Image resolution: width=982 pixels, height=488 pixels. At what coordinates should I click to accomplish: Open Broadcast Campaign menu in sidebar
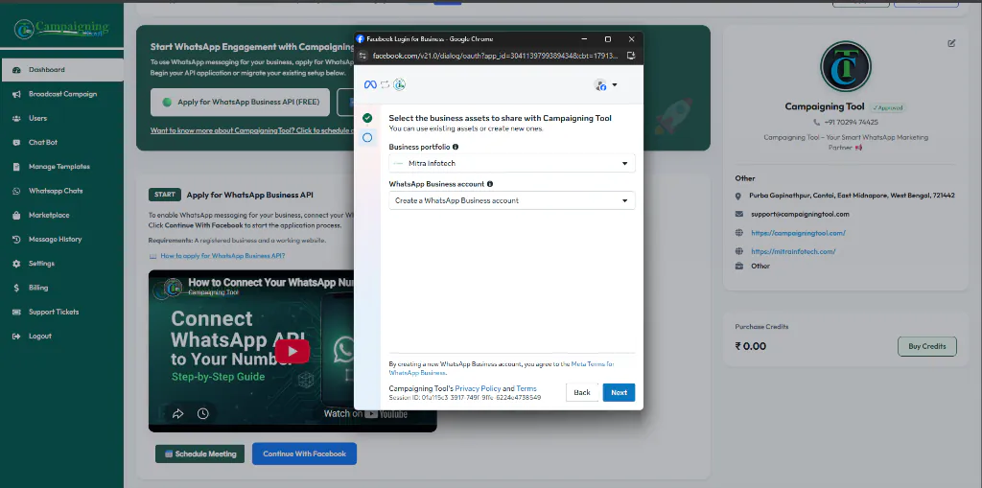pyautogui.click(x=62, y=94)
